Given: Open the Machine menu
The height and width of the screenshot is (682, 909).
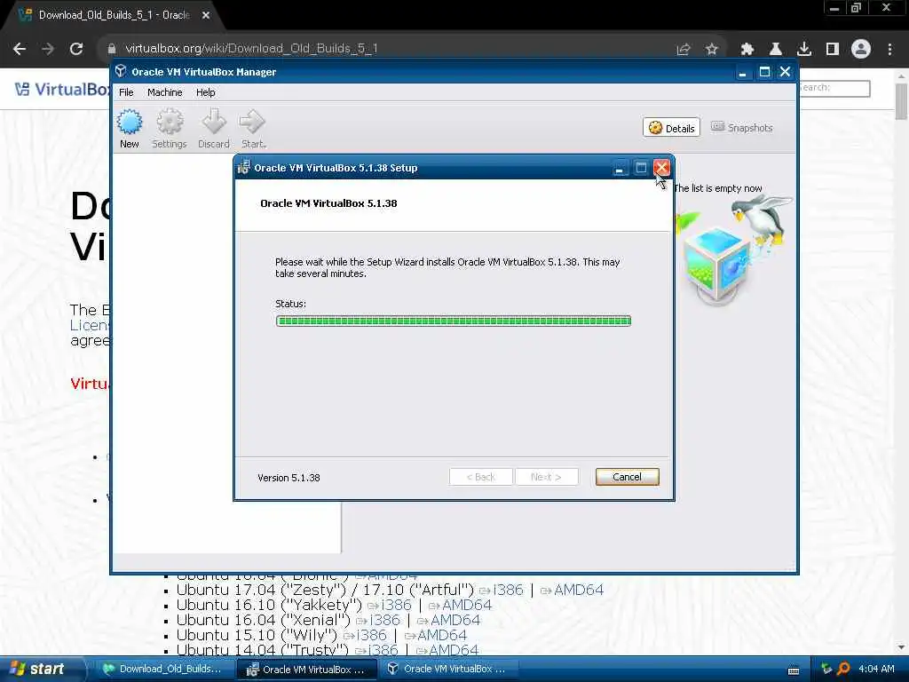Looking at the screenshot, I should click(164, 92).
